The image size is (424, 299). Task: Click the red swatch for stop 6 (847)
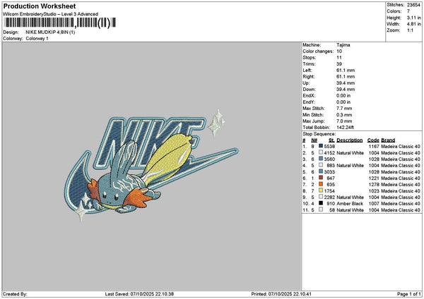(x=321, y=178)
